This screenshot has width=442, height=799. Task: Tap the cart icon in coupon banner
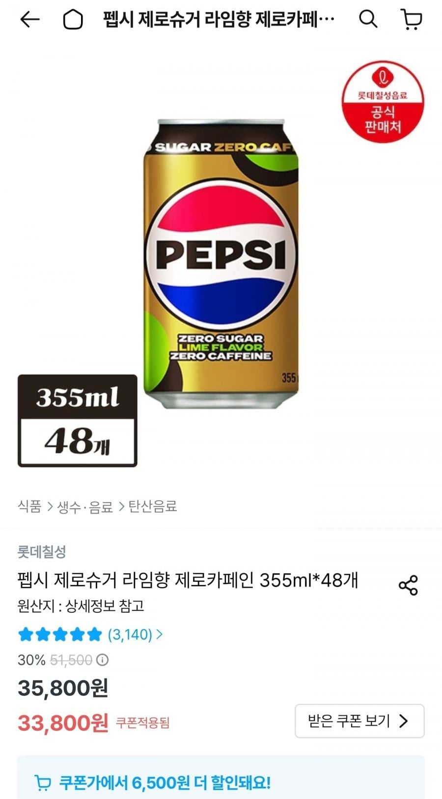(x=43, y=782)
